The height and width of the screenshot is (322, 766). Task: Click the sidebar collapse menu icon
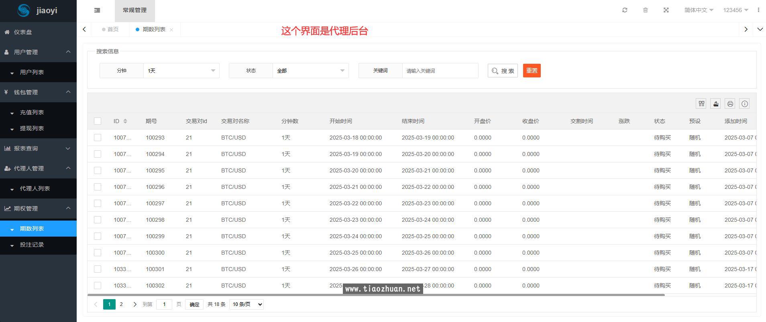(x=97, y=10)
